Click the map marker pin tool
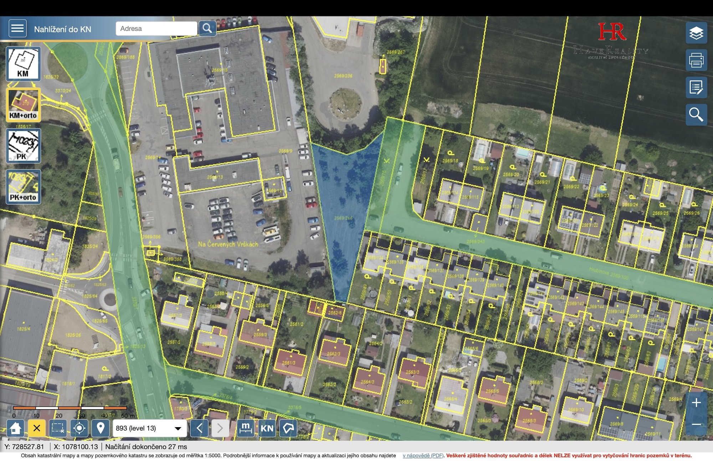The height and width of the screenshot is (461, 713). [101, 428]
